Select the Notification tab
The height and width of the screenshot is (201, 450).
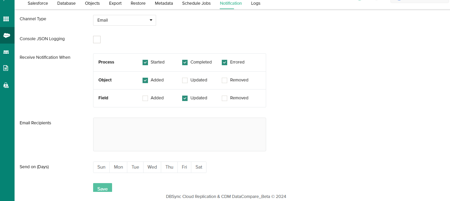click(231, 3)
